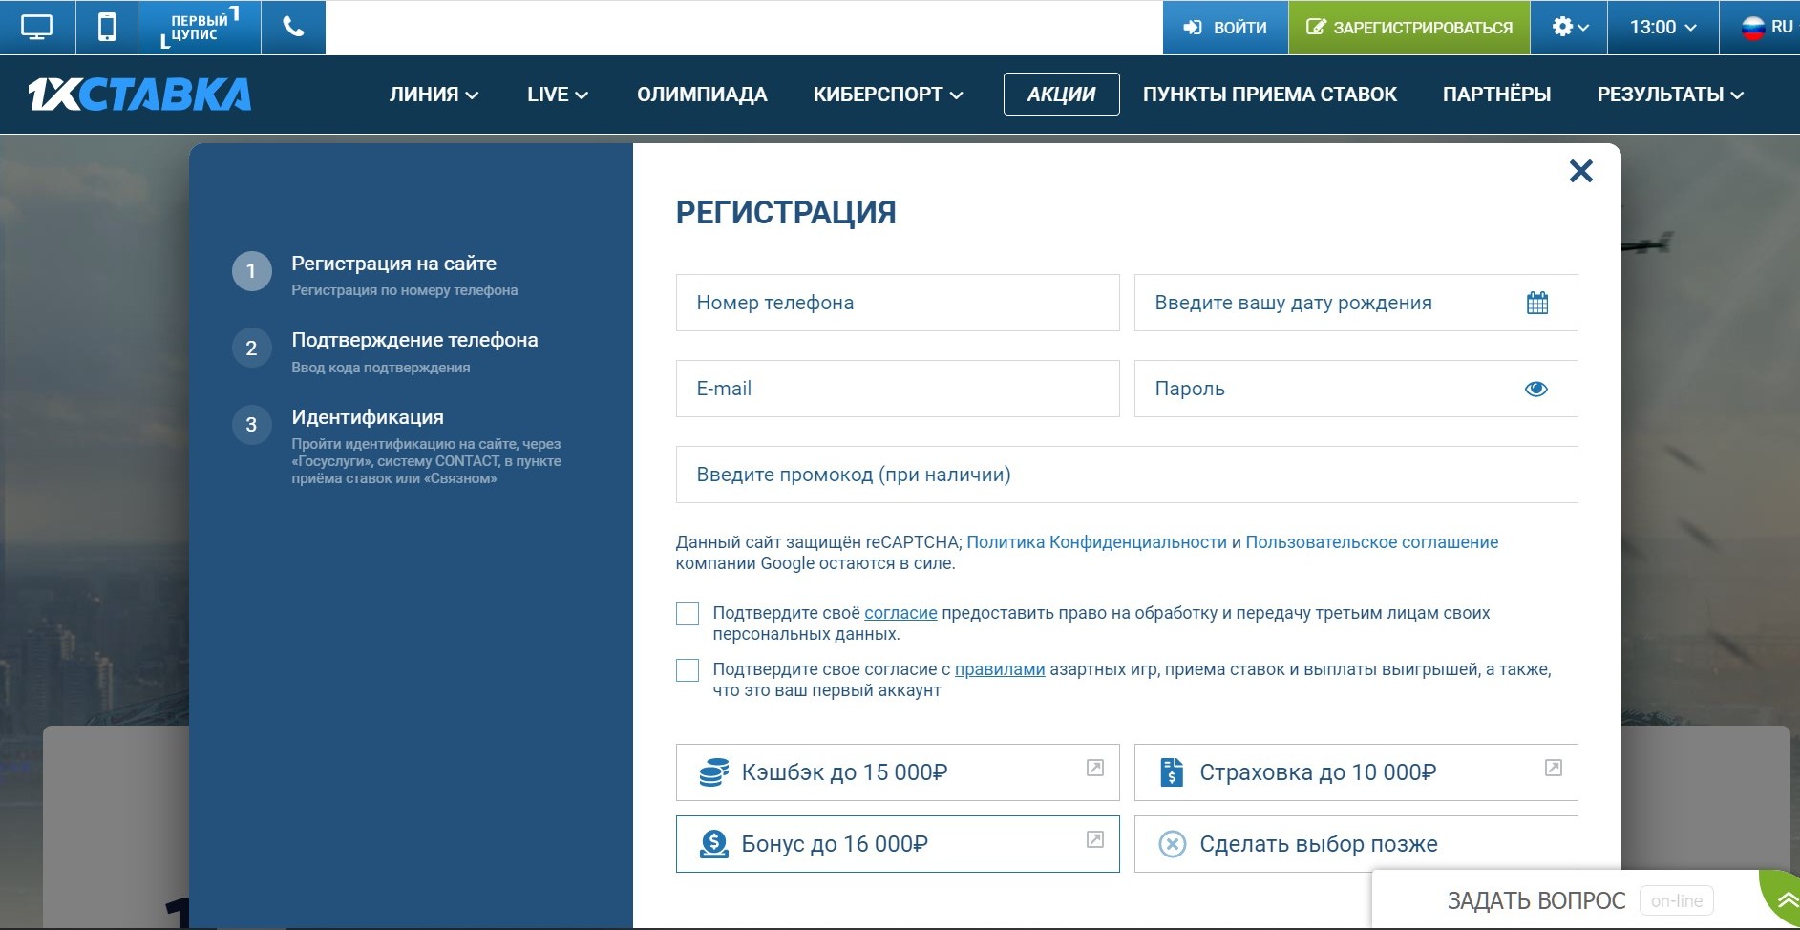Expand the Киберспорт menu
The height and width of the screenshot is (930, 1800).
coord(888,95)
